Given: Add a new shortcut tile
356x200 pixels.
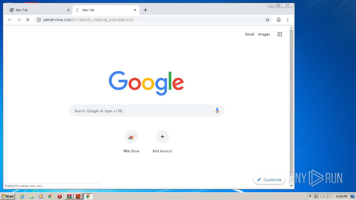Looking at the screenshot, I should pyautogui.click(x=162, y=142).
